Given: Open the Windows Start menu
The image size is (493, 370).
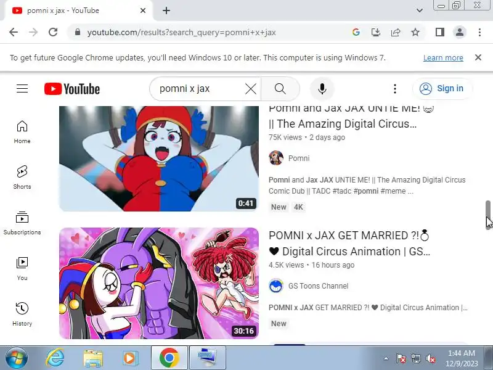Looking at the screenshot, I should (16, 358).
